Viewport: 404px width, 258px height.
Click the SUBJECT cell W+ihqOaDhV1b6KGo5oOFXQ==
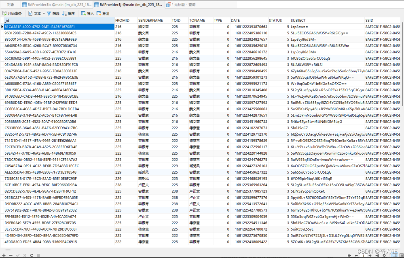(x=327, y=84)
